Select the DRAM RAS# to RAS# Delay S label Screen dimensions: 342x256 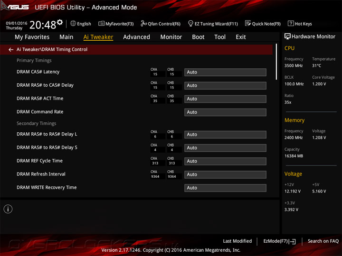[47, 147]
